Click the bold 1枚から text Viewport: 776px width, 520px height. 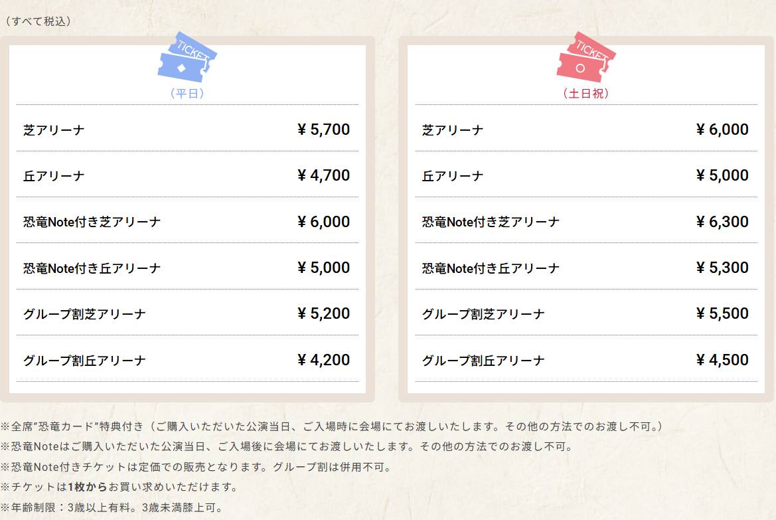click(x=88, y=487)
